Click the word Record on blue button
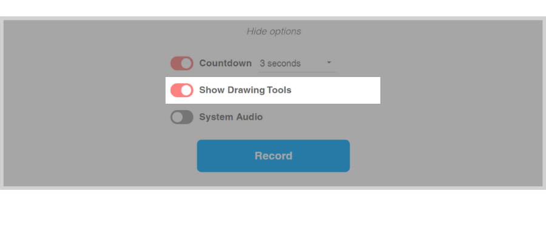The image size is (546, 225). [x=274, y=156]
